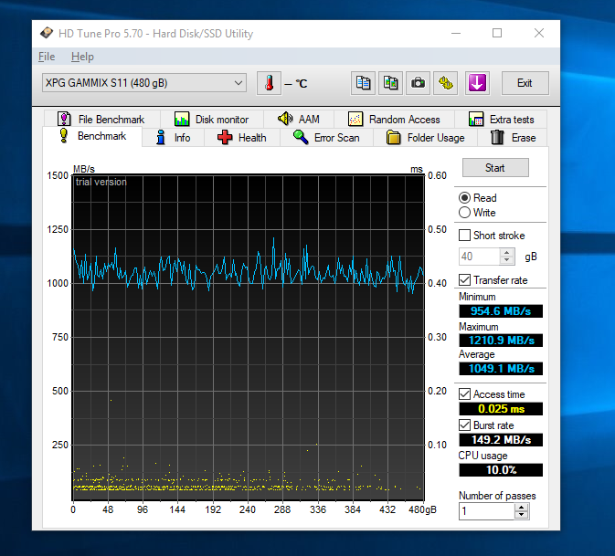Decrease Short stroke gB value
The image size is (615, 556).
507,260
